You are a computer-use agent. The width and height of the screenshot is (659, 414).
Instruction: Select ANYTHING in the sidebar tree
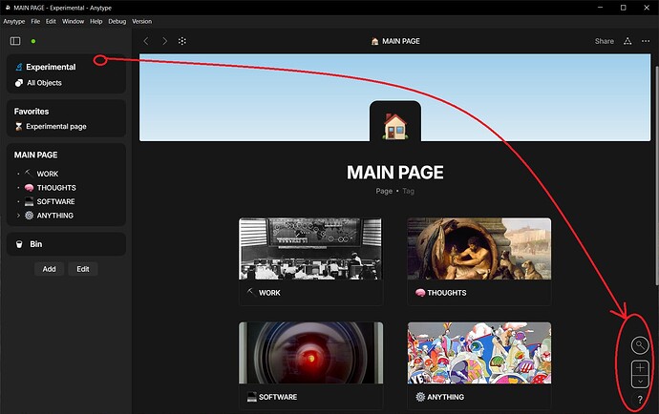click(55, 216)
